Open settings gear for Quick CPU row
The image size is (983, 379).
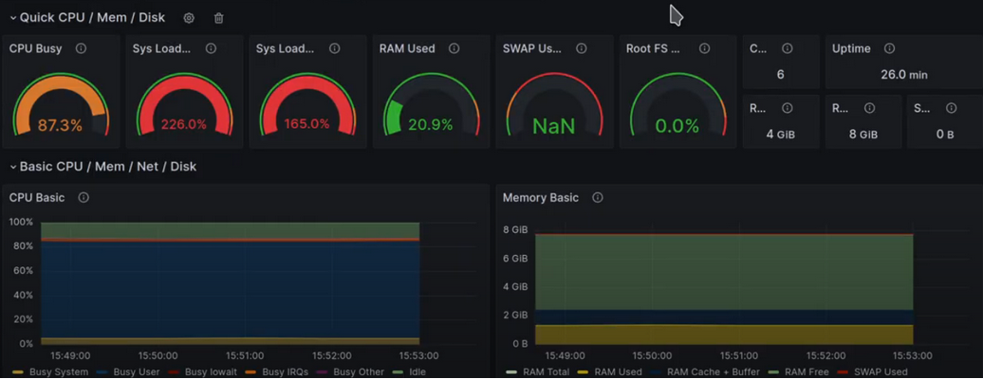tap(189, 18)
